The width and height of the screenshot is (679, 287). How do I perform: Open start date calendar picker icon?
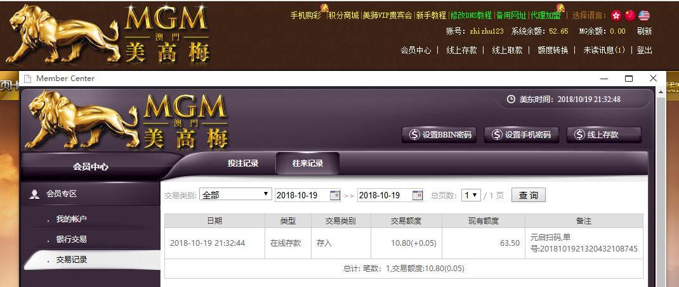(x=334, y=195)
